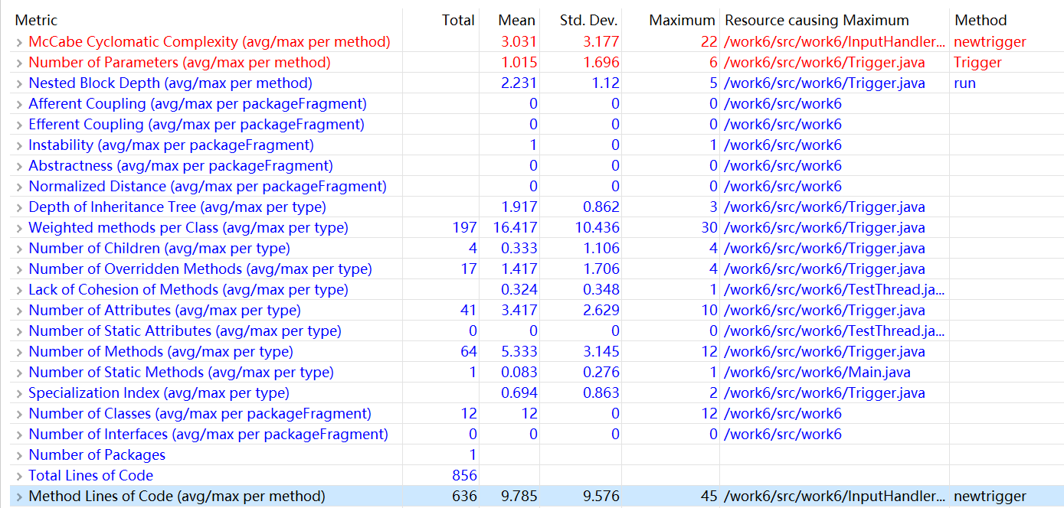This screenshot has height=508, width=1064.
Task: Click Resource causing Maximum column header
Action: 817,21
